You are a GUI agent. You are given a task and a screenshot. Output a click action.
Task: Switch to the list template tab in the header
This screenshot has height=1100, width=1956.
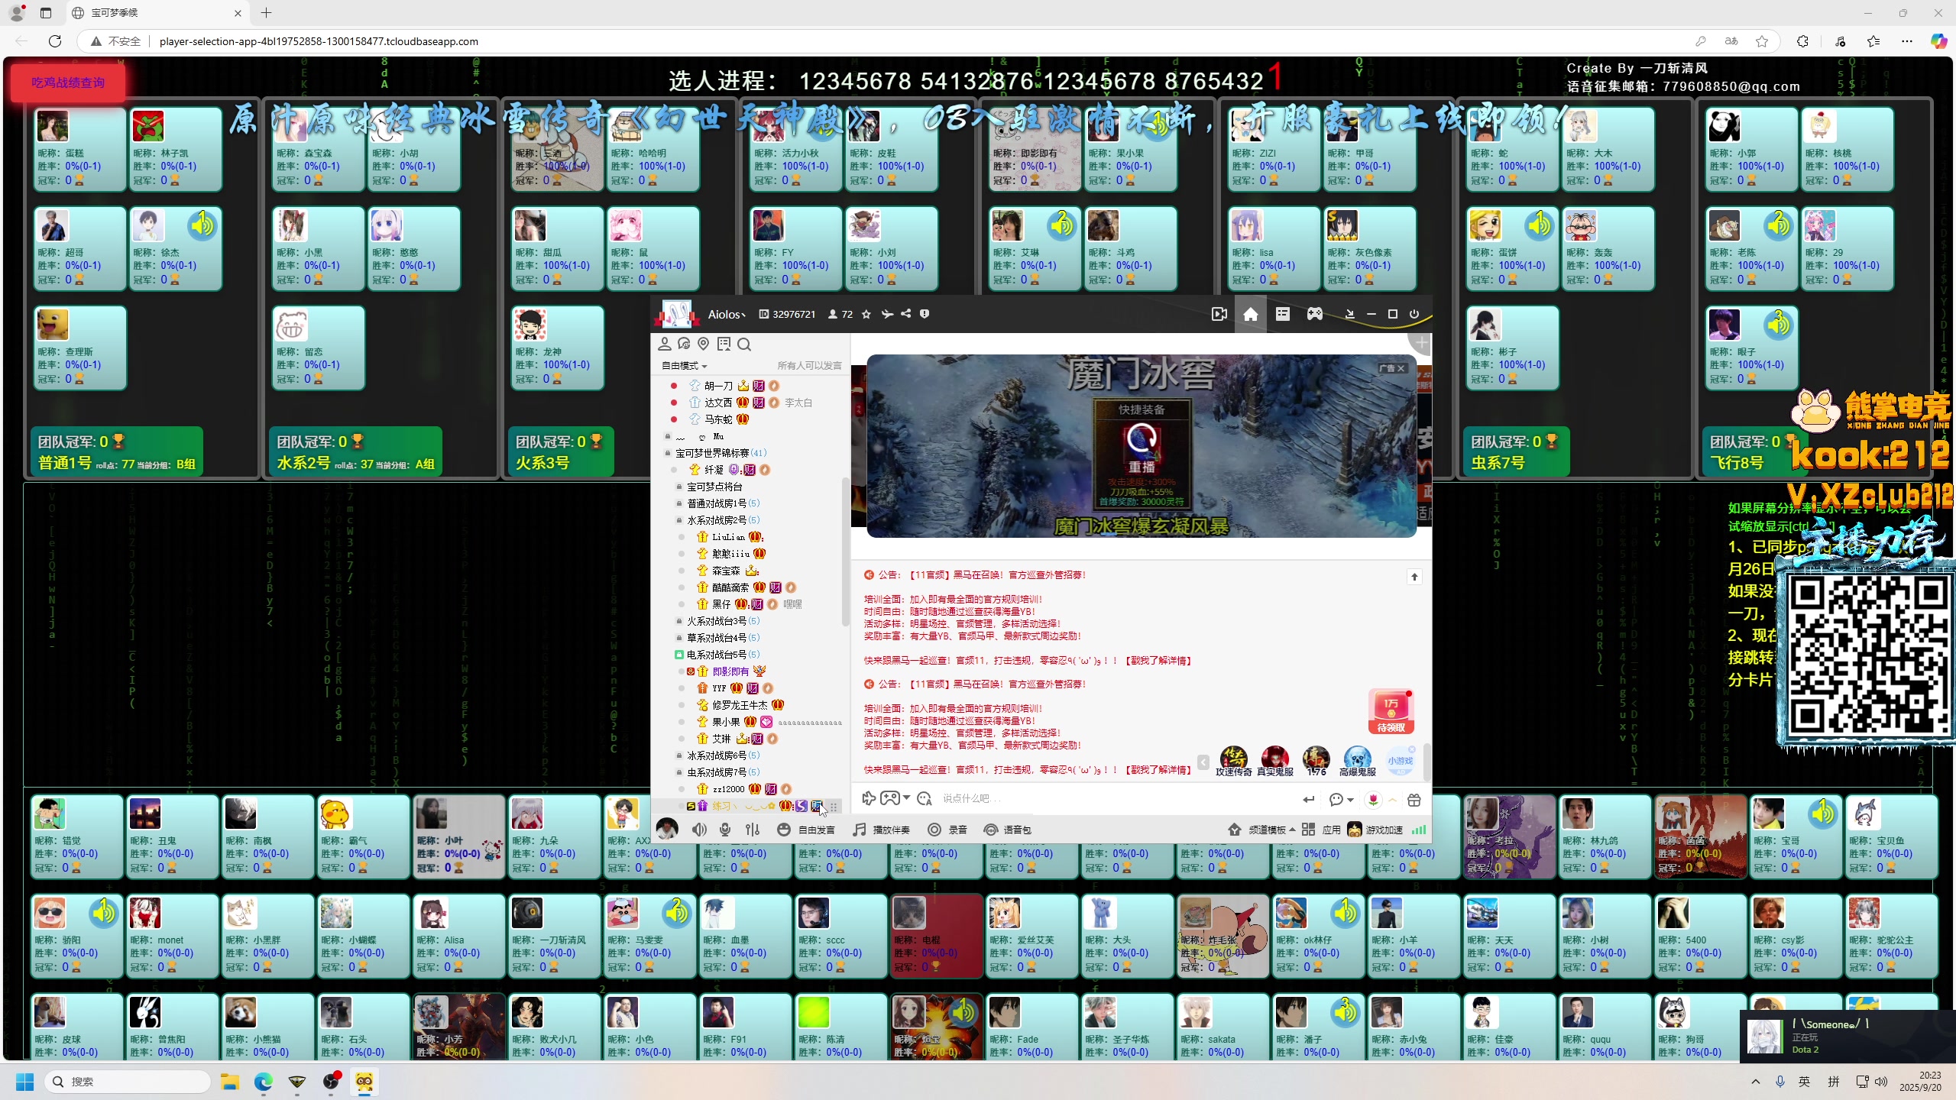1282,314
